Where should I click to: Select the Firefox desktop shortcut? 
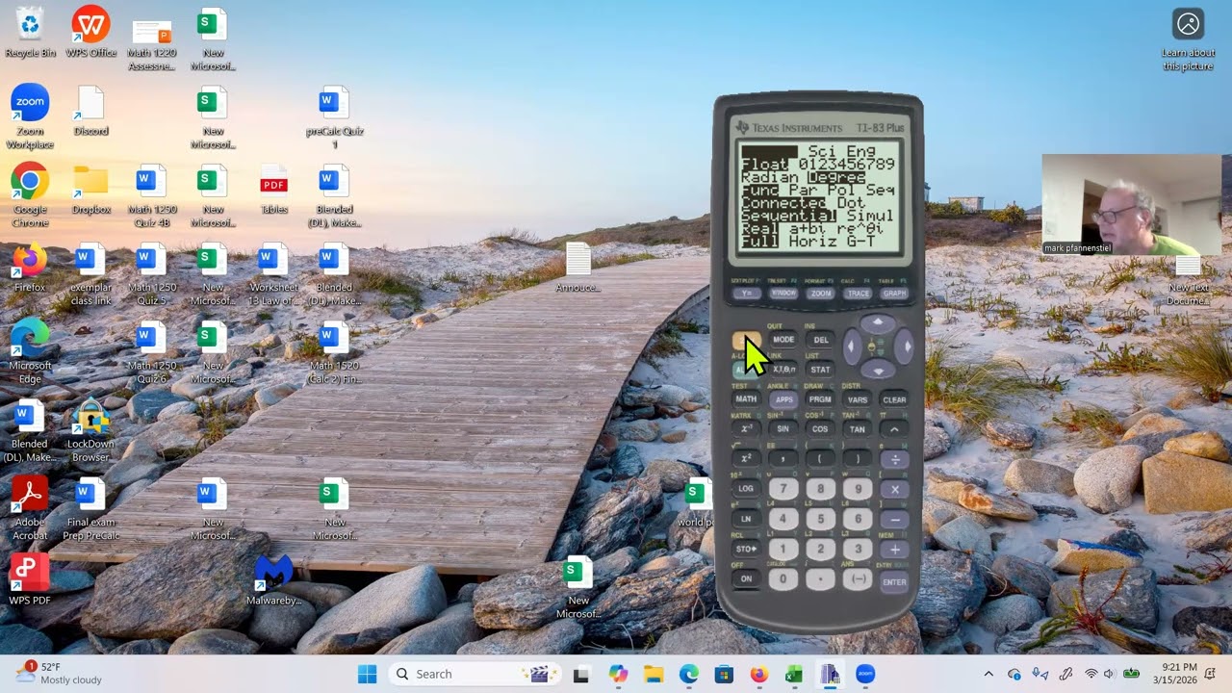(30, 268)
